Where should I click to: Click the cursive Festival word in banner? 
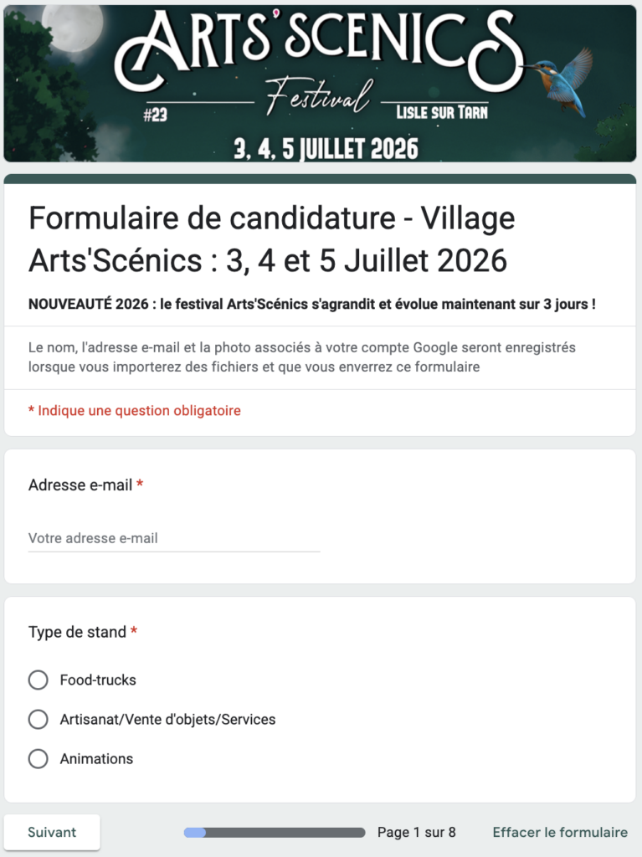tap(318, 99)
